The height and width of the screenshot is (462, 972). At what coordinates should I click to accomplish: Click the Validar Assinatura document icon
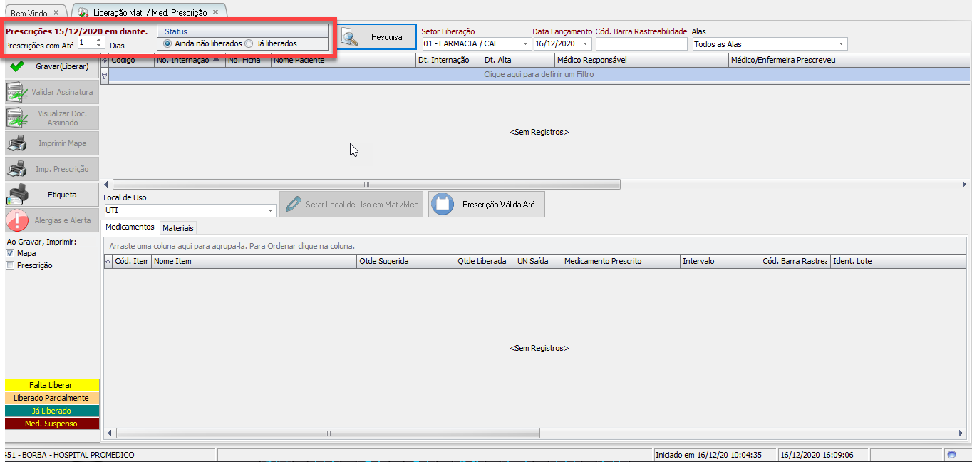[17, 92]
